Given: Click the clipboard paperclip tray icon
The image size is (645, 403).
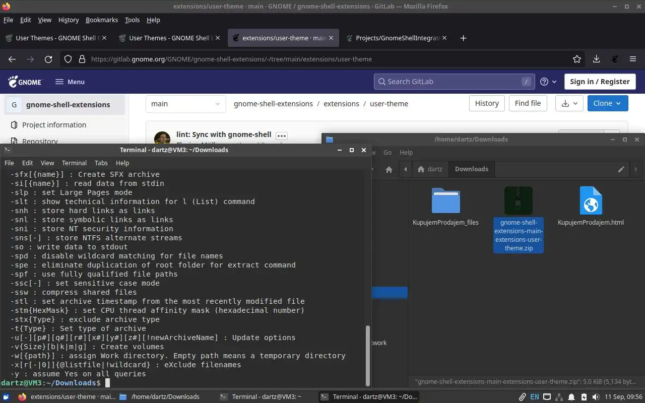Looking at the screenshot, I should pos(523,397).
